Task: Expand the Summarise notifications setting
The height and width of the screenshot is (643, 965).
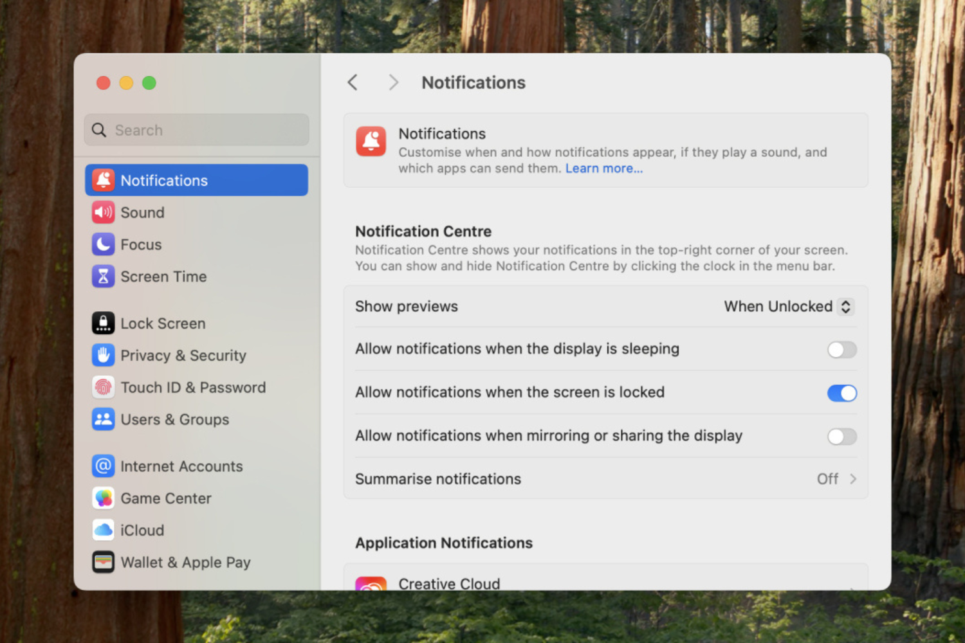Action: (x=836, y=479)
